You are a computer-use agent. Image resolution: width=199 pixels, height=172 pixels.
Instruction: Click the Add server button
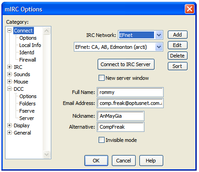pos(177,35)
